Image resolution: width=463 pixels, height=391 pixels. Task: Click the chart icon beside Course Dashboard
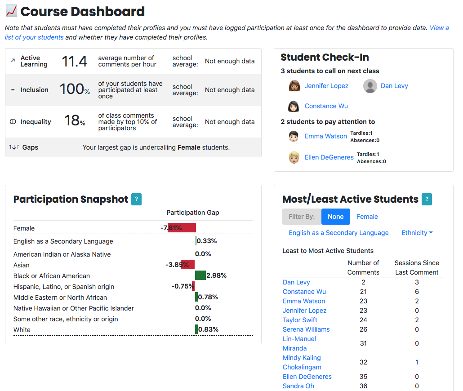12,11
